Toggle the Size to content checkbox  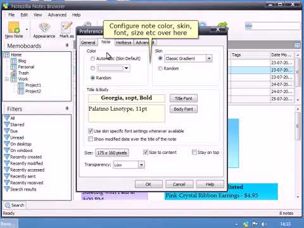146,152
